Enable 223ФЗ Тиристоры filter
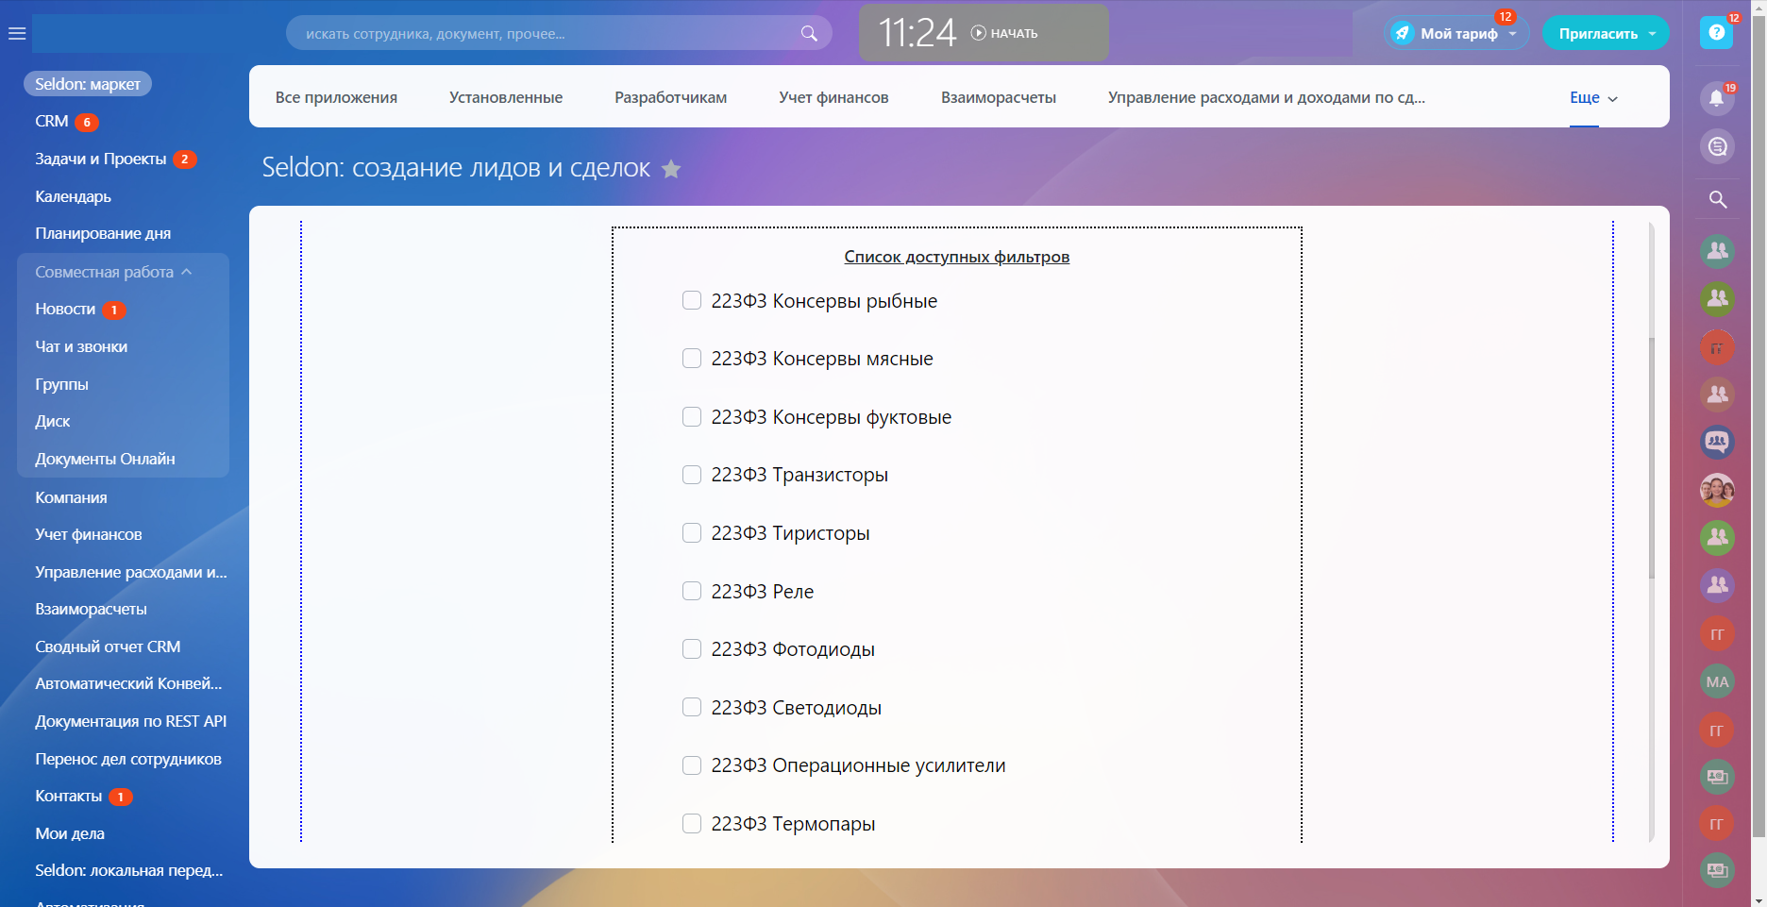1767x907 pixels. point(692,532)
